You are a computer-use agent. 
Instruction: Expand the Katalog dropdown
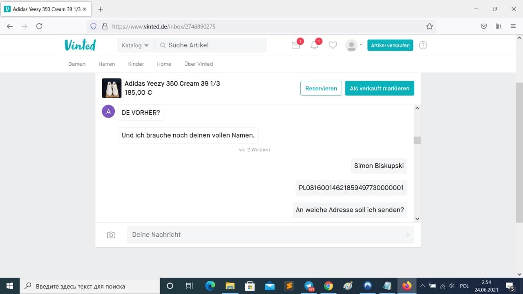(x=136, y=45)
